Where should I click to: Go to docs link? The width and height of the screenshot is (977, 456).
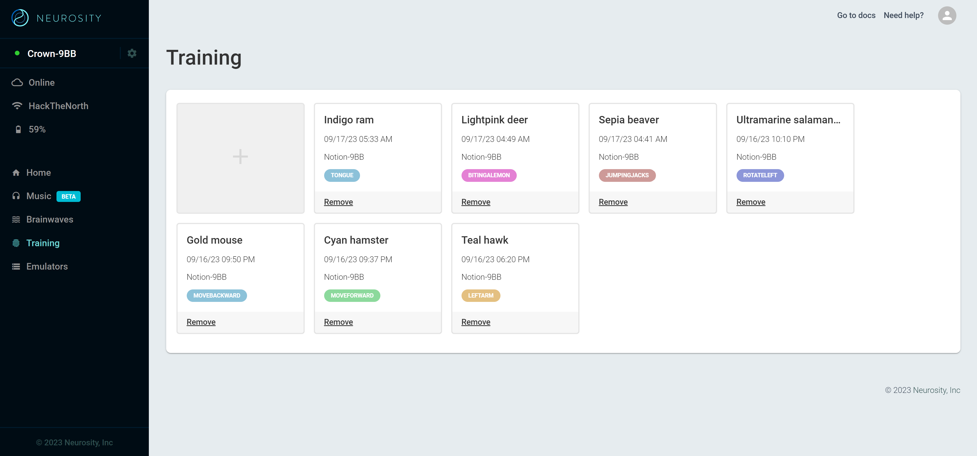[x=856, y=16]
